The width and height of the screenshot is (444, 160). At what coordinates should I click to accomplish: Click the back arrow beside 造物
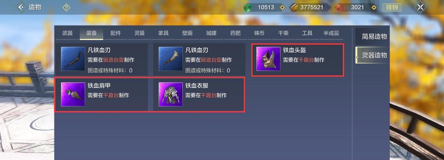click(x=21, y=7)
